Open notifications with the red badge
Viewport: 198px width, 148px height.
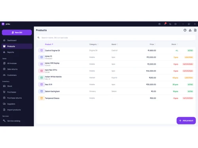pos(165,24)
